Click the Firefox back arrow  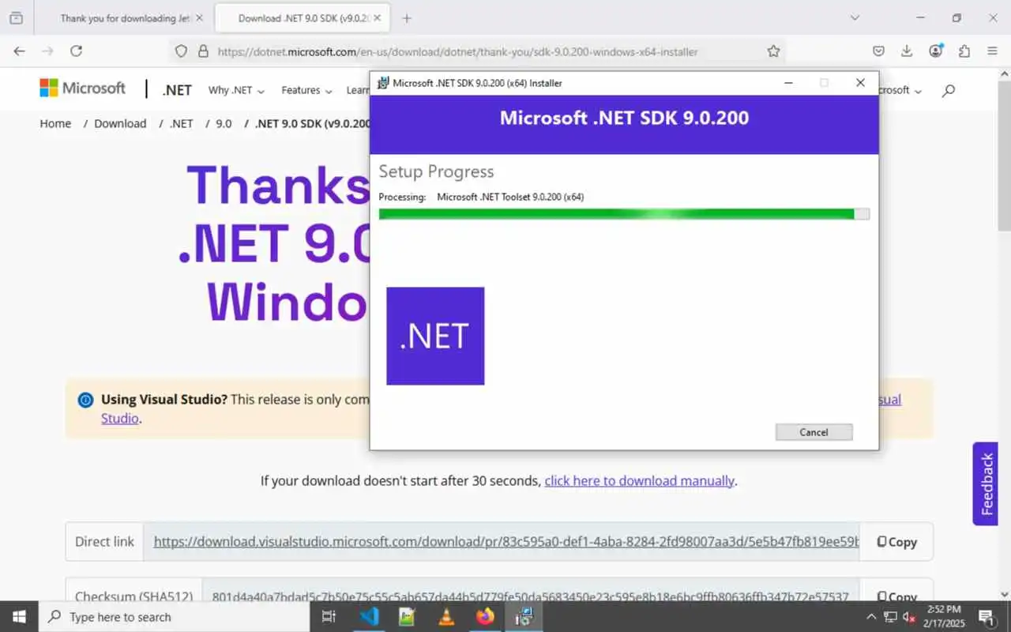[20, 51]
